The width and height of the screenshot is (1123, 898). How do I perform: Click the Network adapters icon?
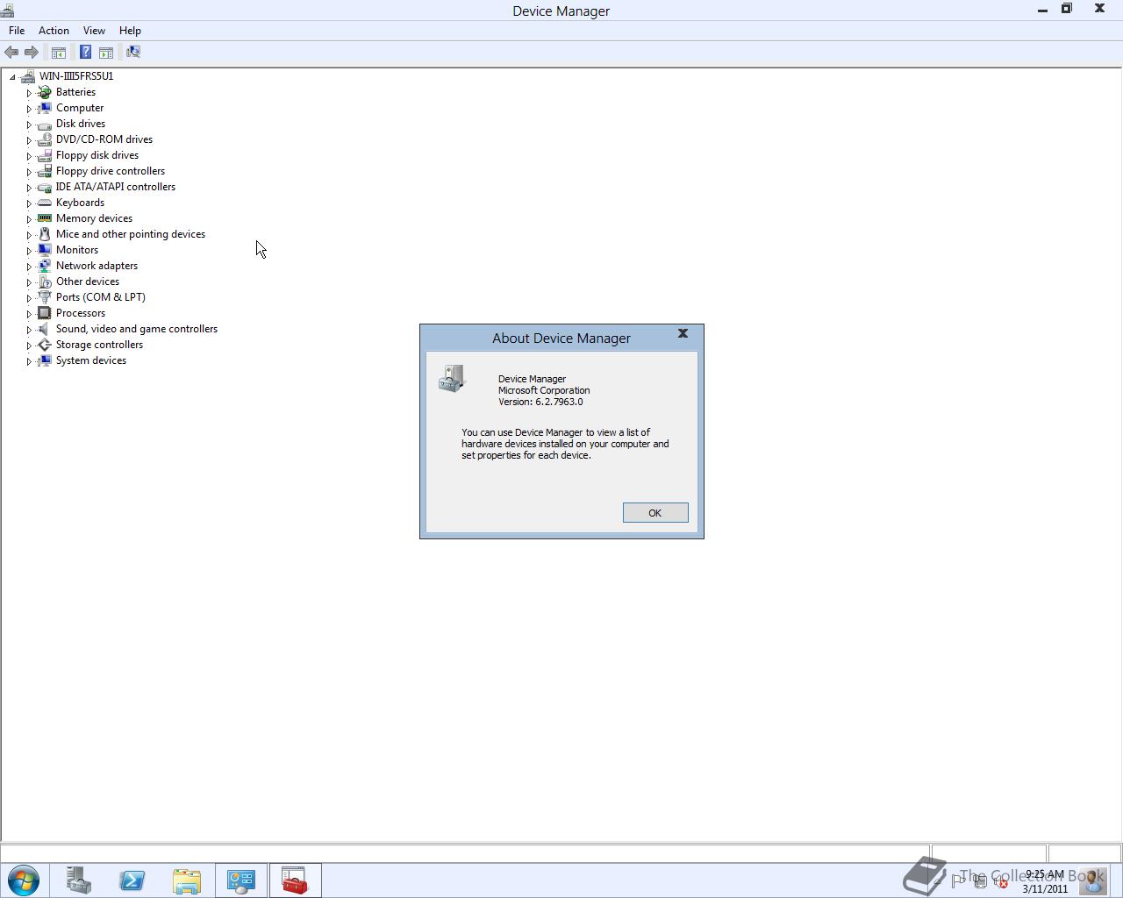(45, 266)
